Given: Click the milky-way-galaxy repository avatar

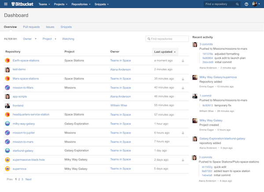Looking at the screenshot, I should [7, 124].
